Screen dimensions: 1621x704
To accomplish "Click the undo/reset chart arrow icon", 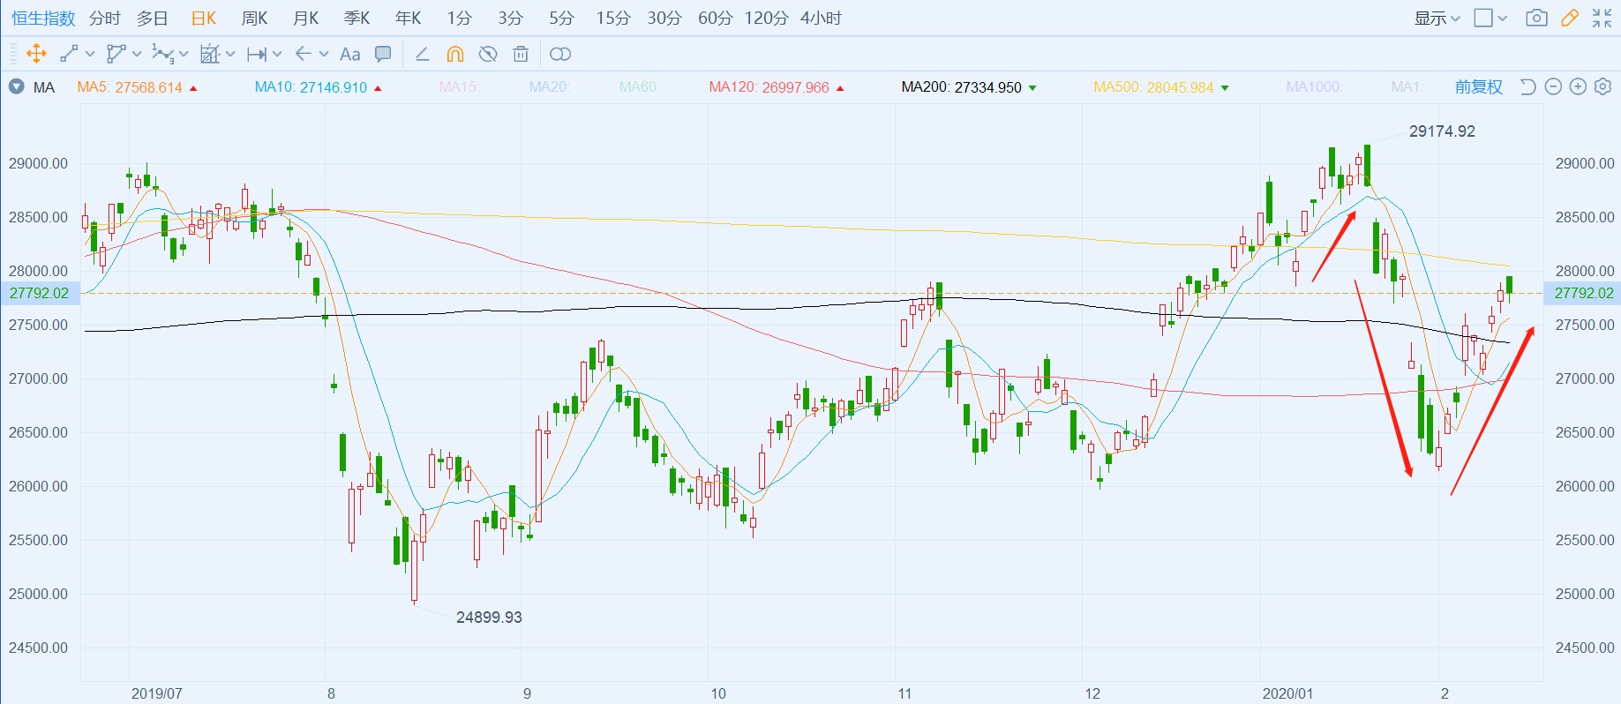I will click(x=1528, y=86).
